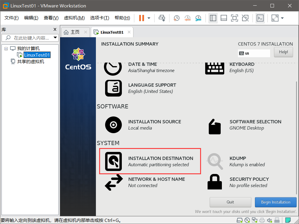The image size is (299, 224).
Task: Open the snapshot manager with wrench clock icon
Action: pos(198,18)
